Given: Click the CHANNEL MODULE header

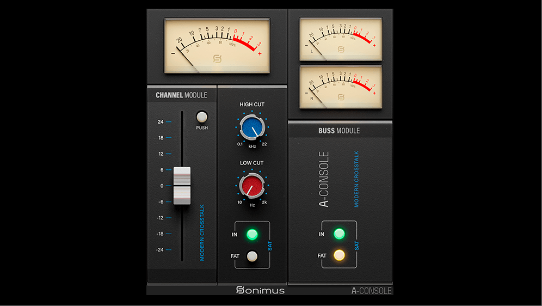Looking at the screenshot, I should tap(181, 95).
